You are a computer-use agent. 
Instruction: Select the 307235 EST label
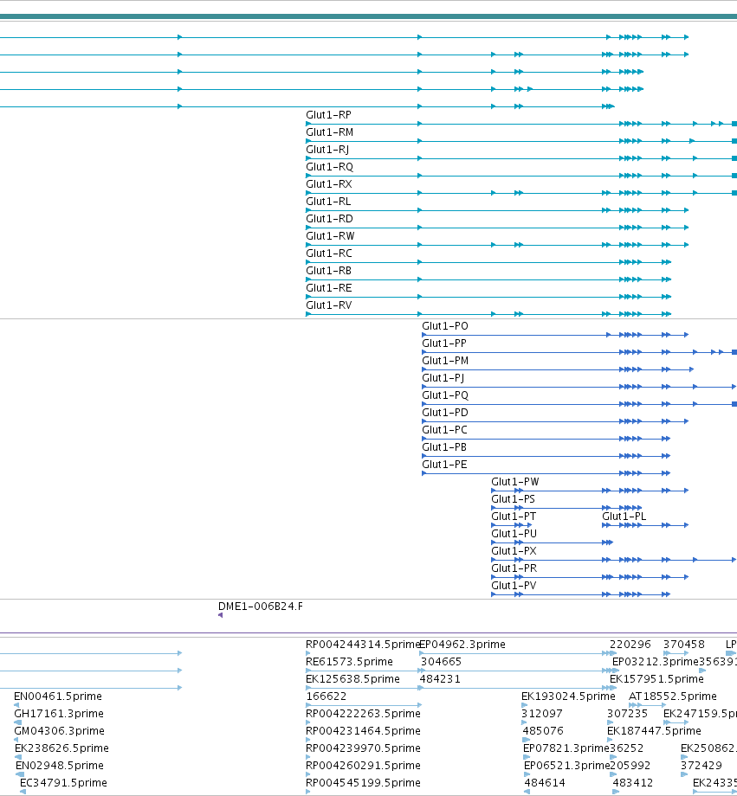click(628, 714)
